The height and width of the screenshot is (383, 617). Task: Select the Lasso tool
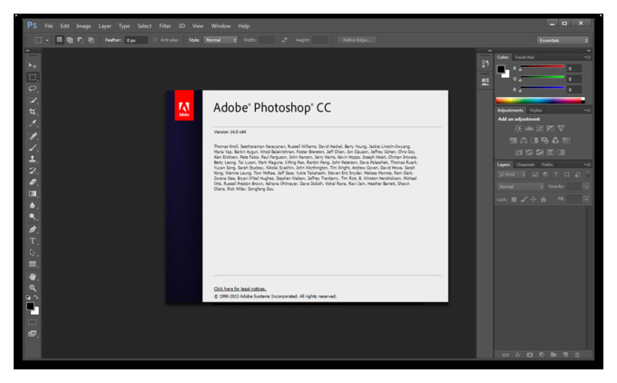pyautogui.click(x=33, y=89)
